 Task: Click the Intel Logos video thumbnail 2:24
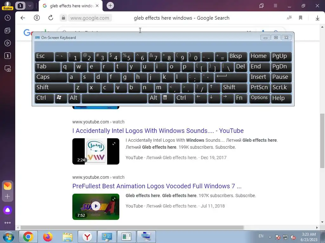coord(96,151)
